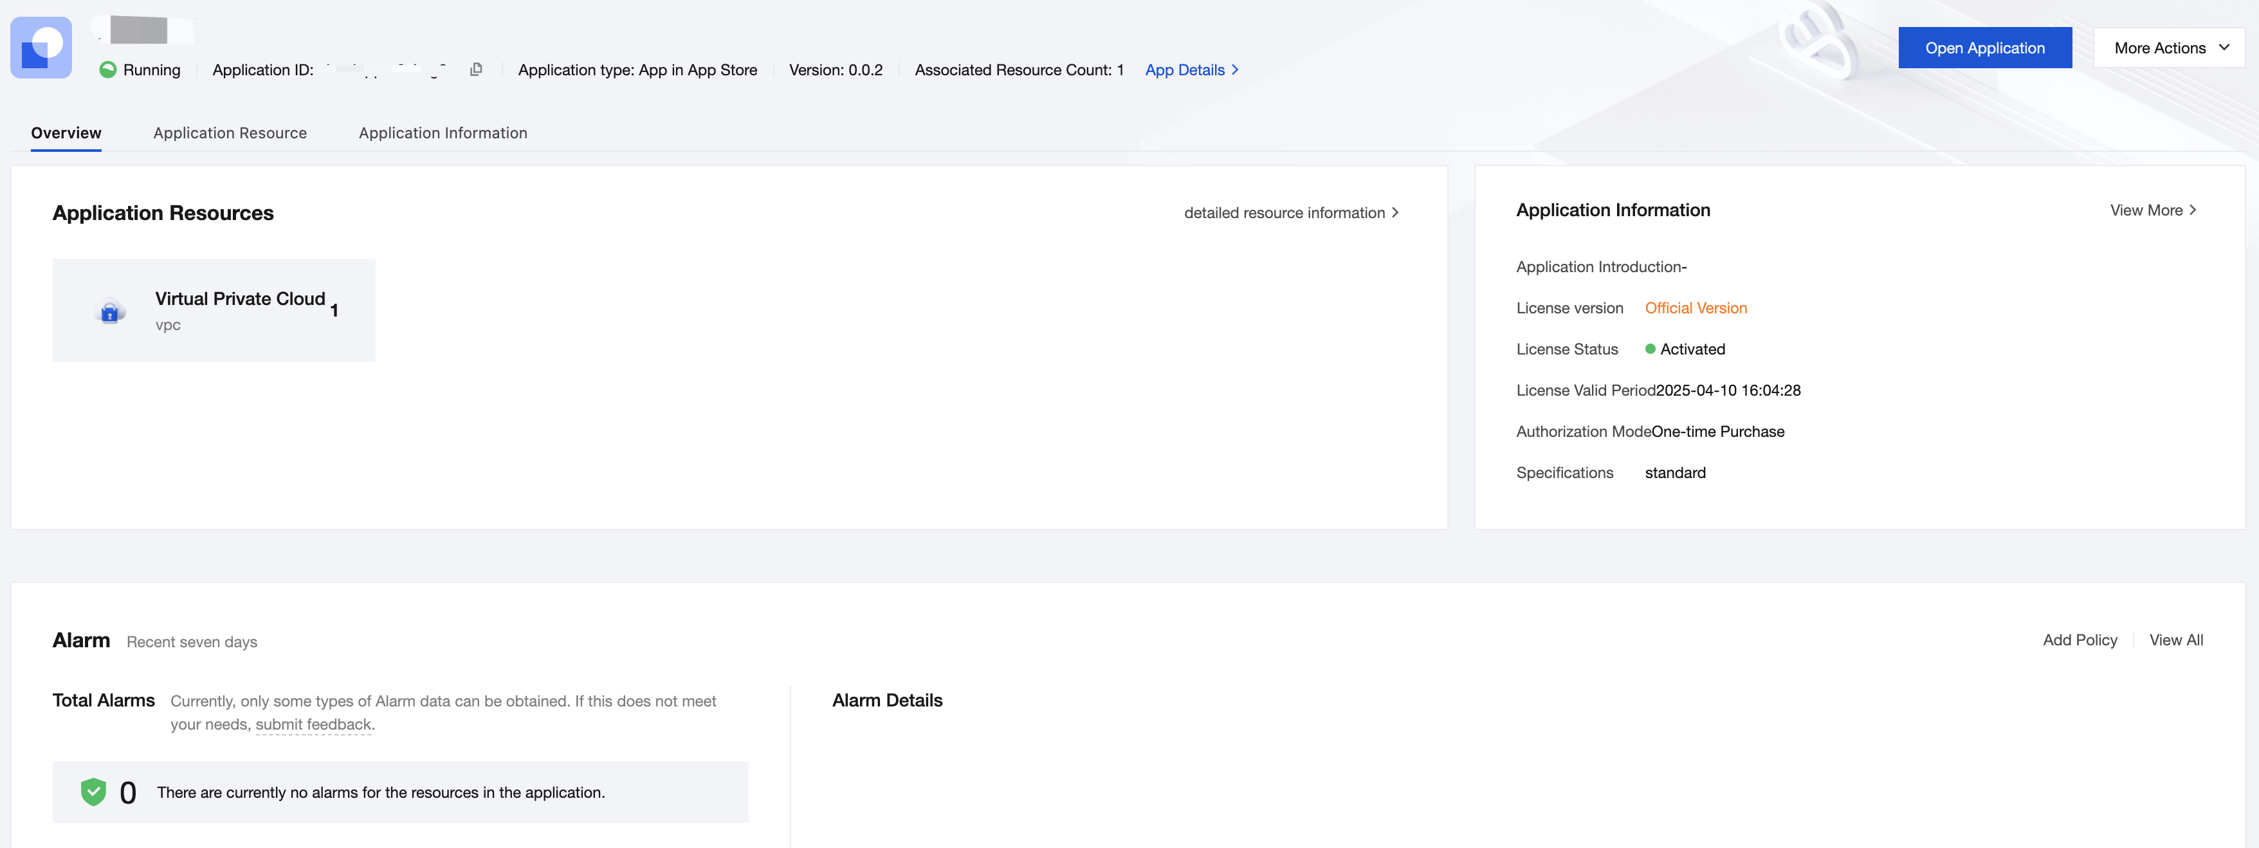The image size is (2259, 848).
Task: Follow the App Details link
Action: [x=1184, y=70]
